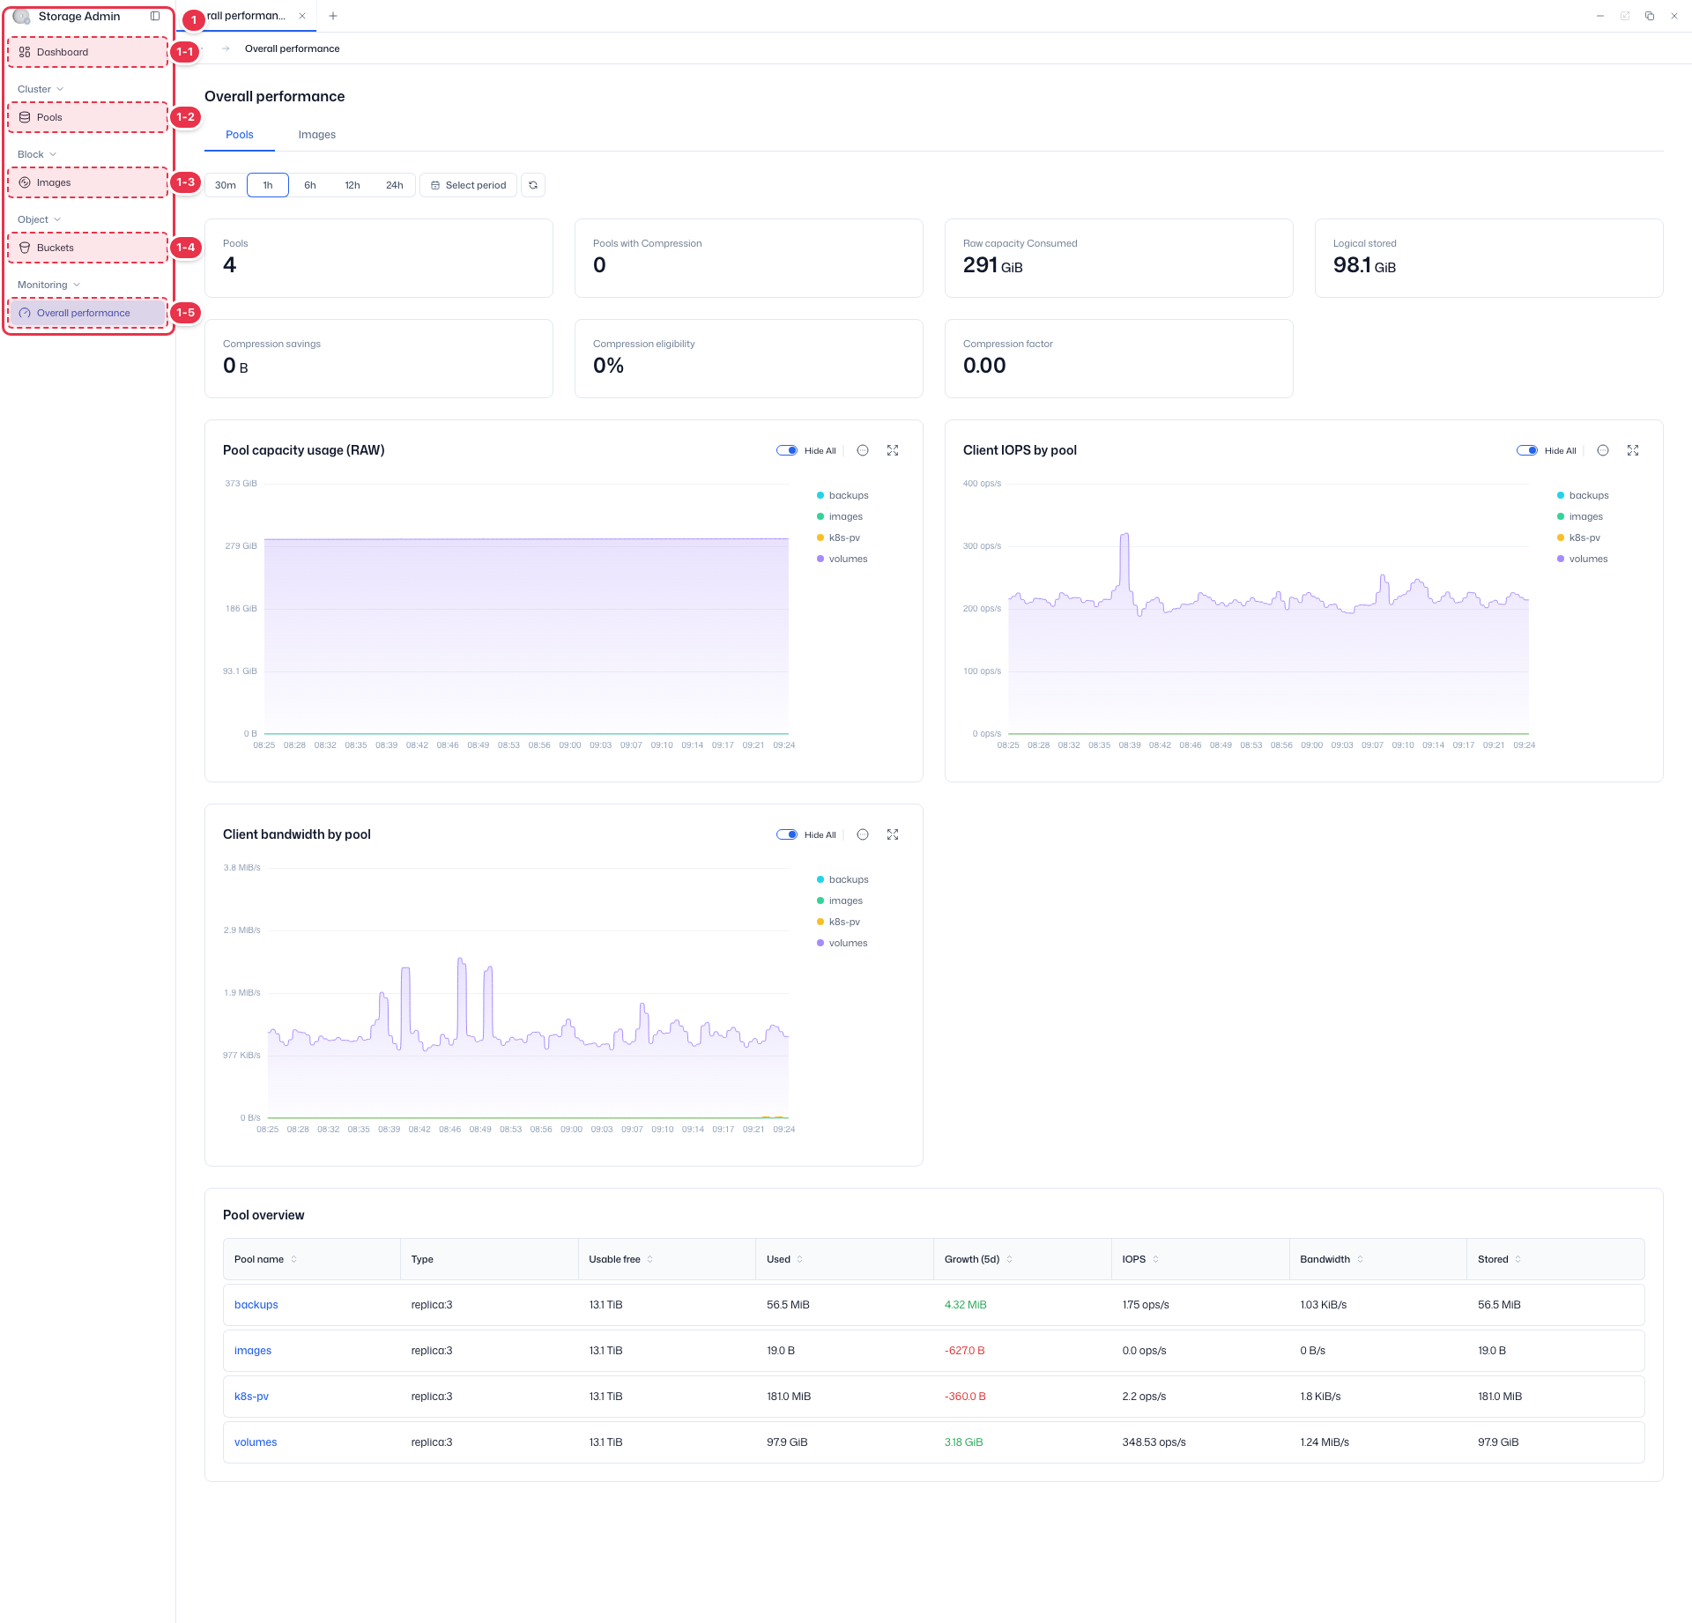The image size is (1692, 1623).
Task: Select the 6h time range
Action: pyautogui.click(x=310, y=185)
